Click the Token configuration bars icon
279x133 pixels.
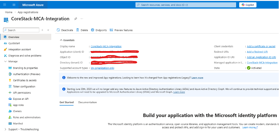[x=10, y=87]
